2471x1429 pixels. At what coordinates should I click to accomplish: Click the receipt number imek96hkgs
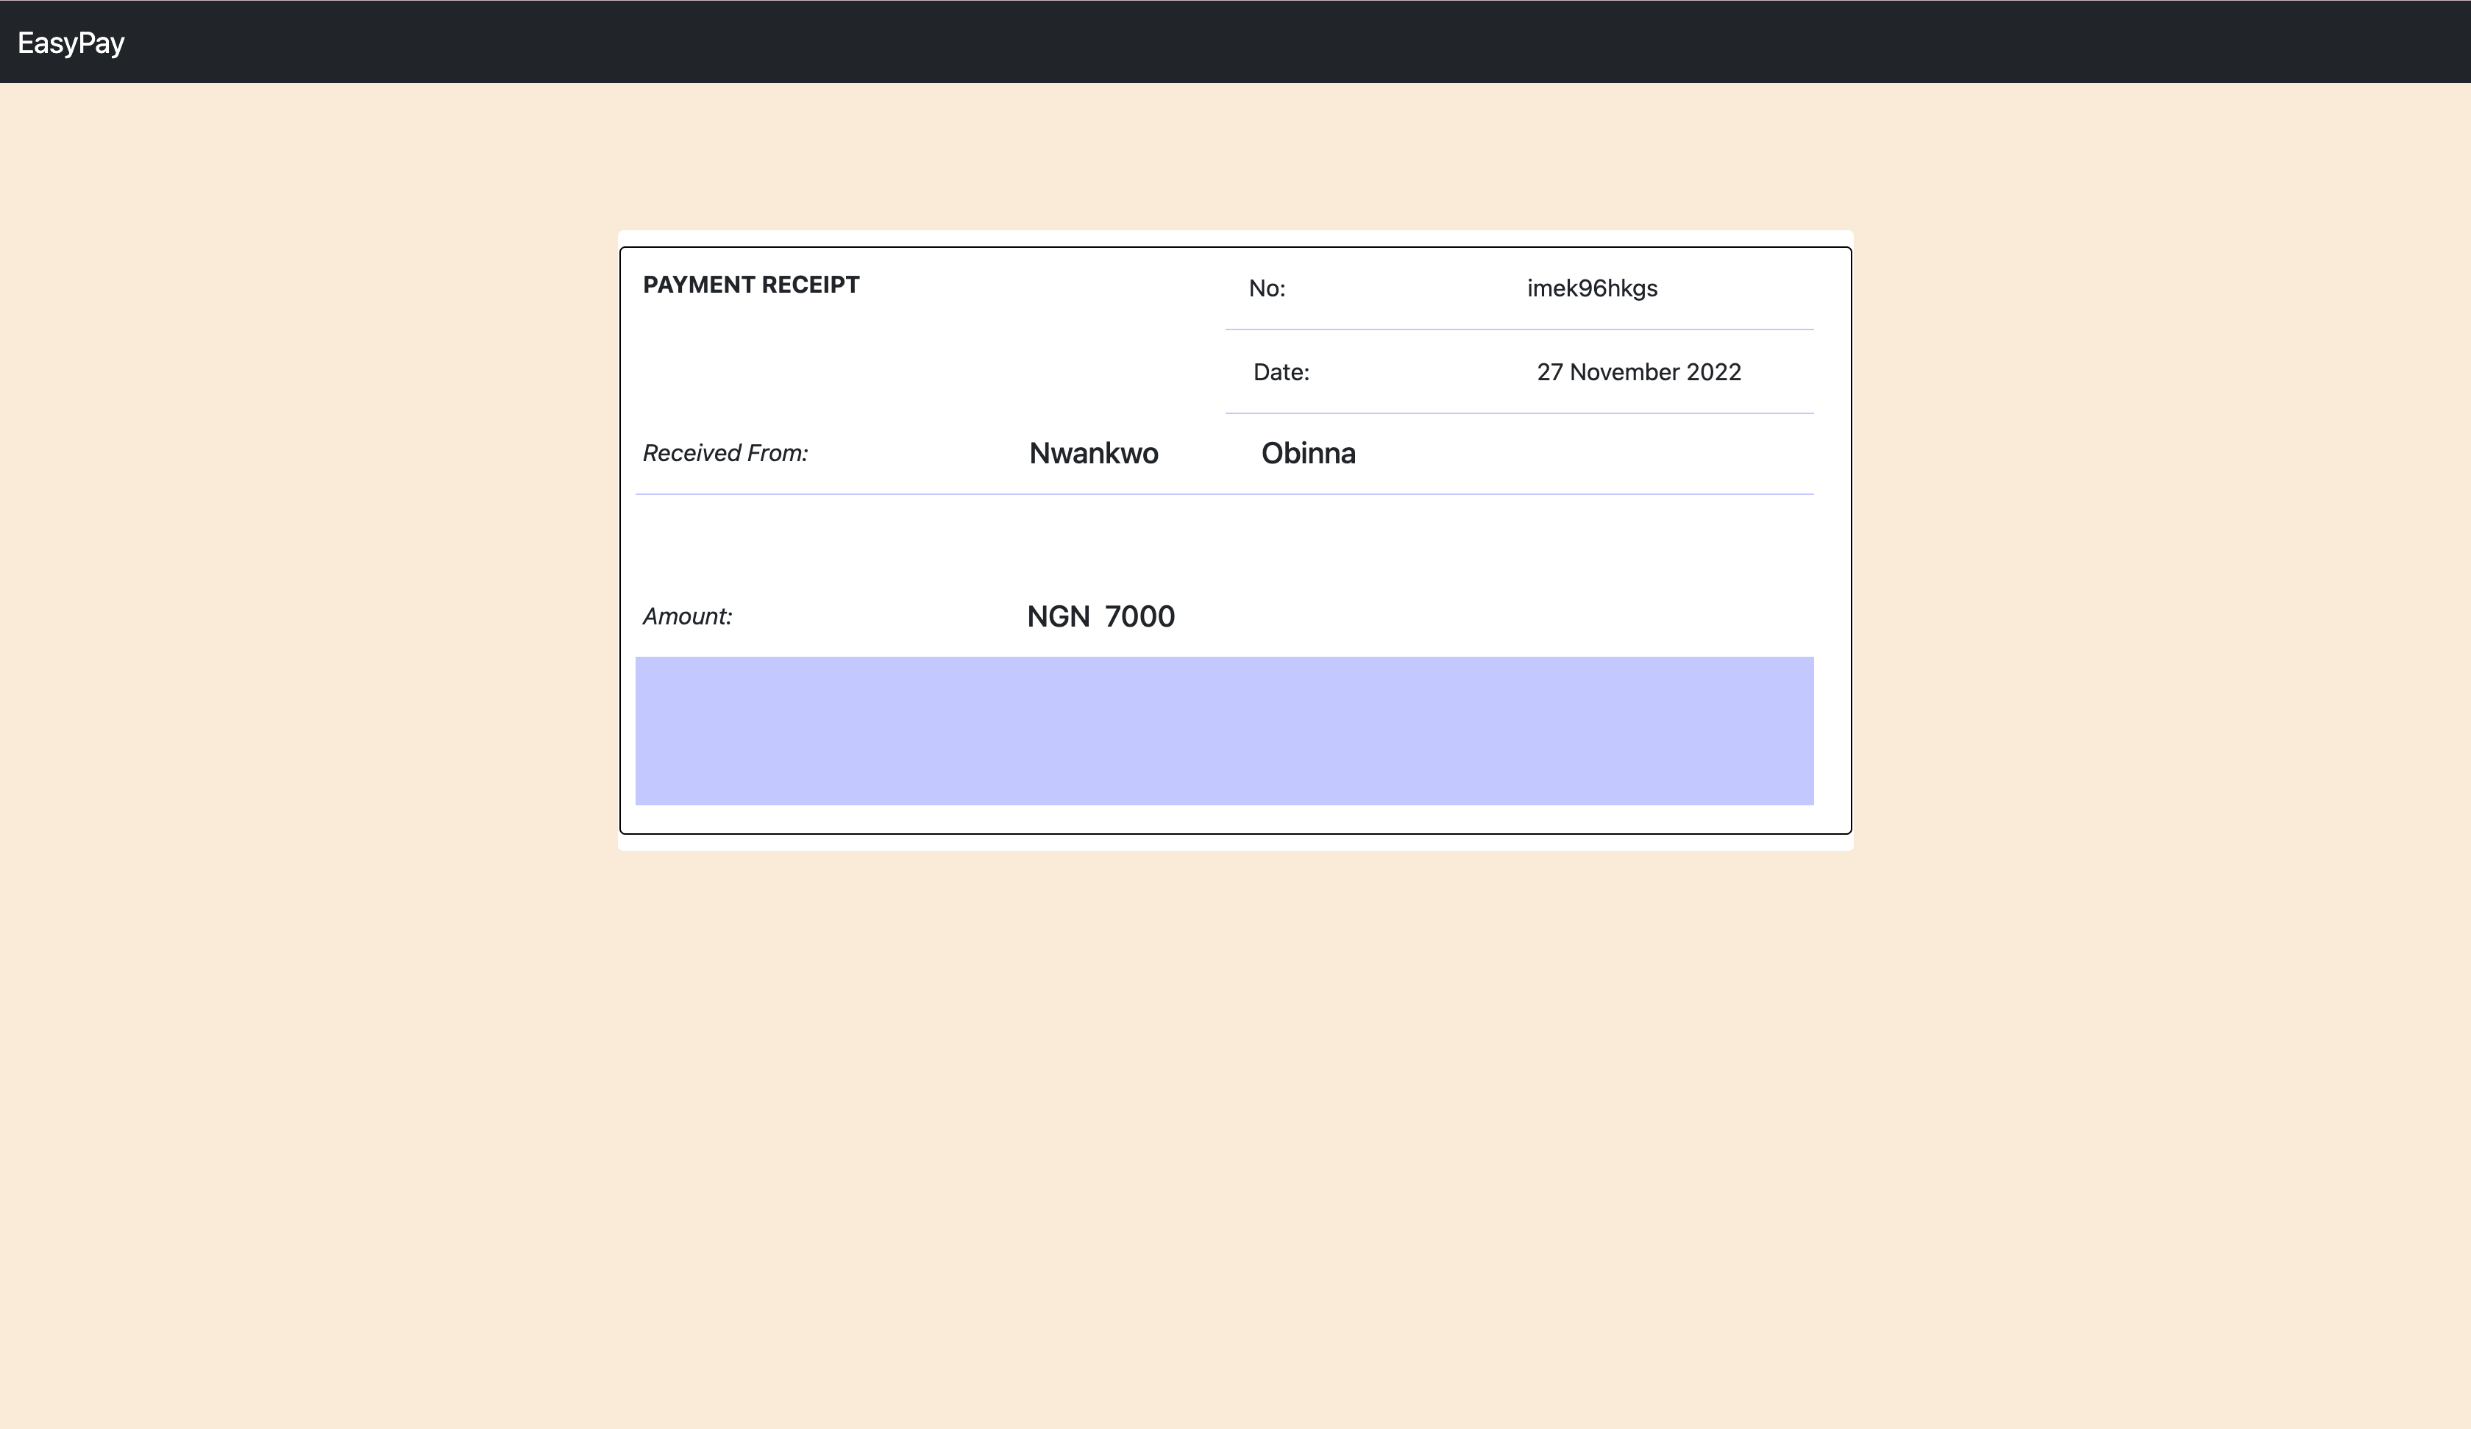click(x=1593, y=288)
